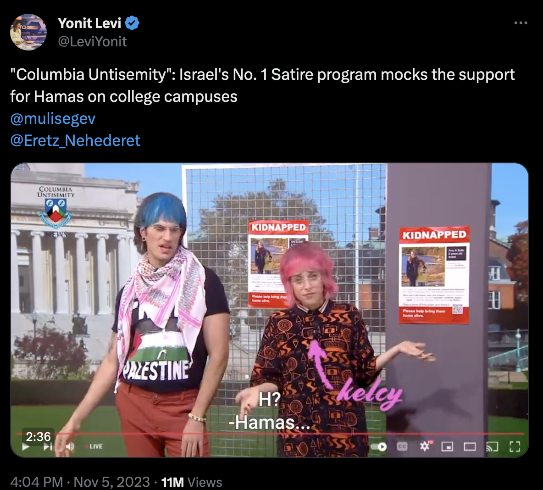Open the three-dot more options menu

tap(521, 23)
